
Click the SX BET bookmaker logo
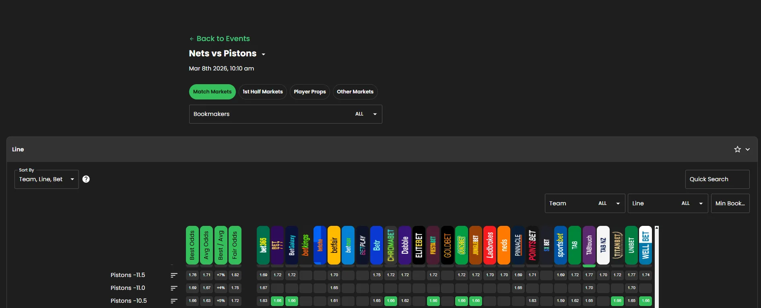point(547,245)
